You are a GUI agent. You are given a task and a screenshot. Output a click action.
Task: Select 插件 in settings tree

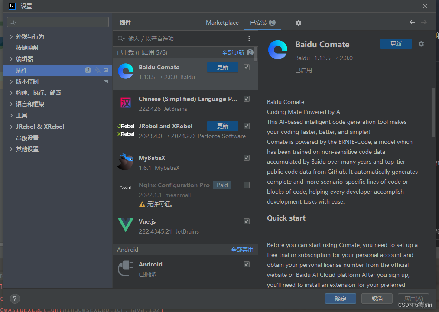click(x=58, y=70)
